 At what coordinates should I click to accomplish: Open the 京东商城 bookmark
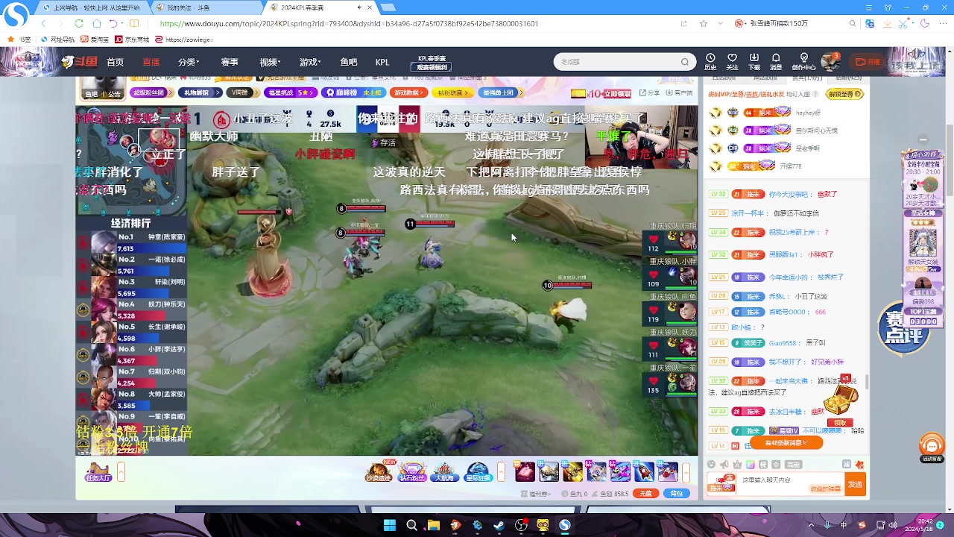tap(133, 40)
